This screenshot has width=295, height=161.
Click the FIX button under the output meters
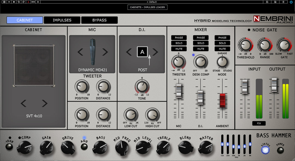coord(259,123)
